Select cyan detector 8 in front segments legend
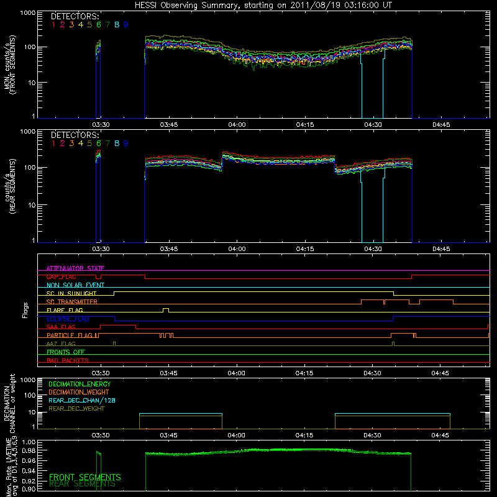Viewport: 497px width, 497px height. pos(117,25)
